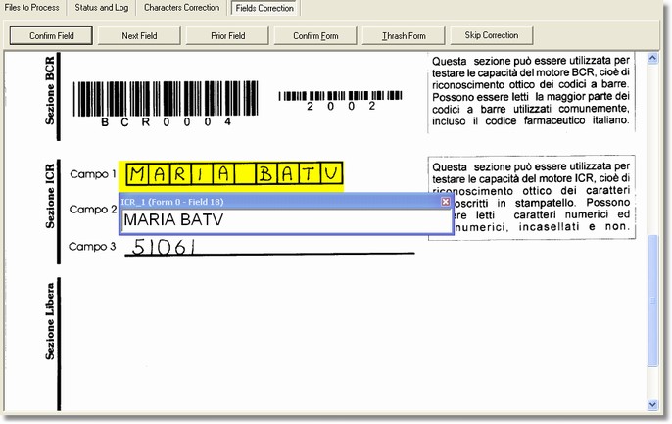Click the BCR description paragraph text

(531, 91)
